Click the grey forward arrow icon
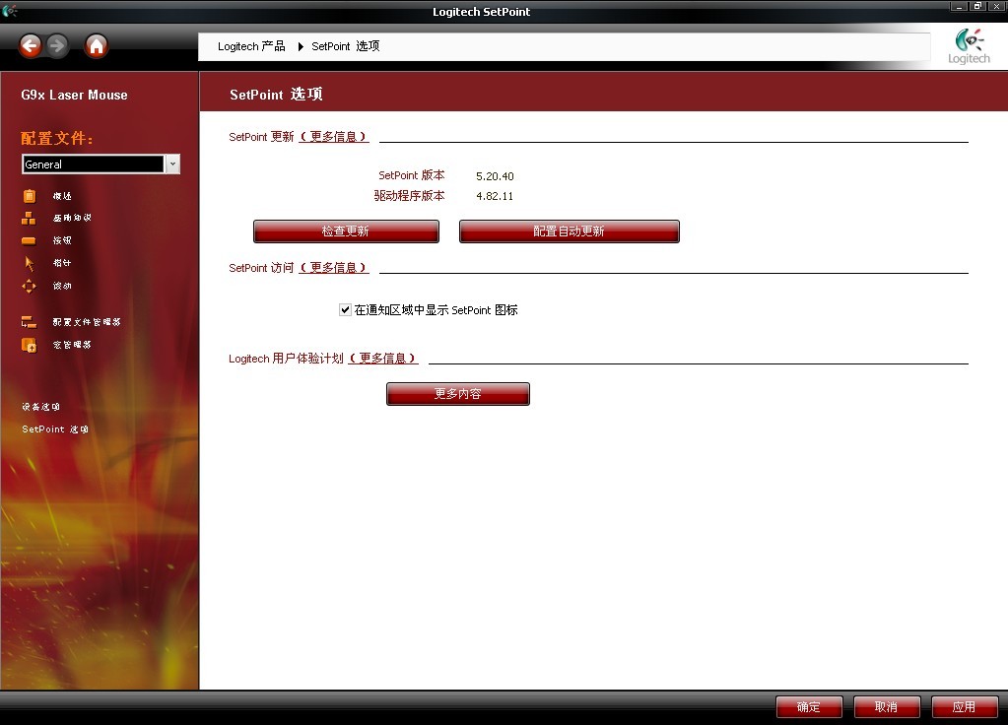 57,45
